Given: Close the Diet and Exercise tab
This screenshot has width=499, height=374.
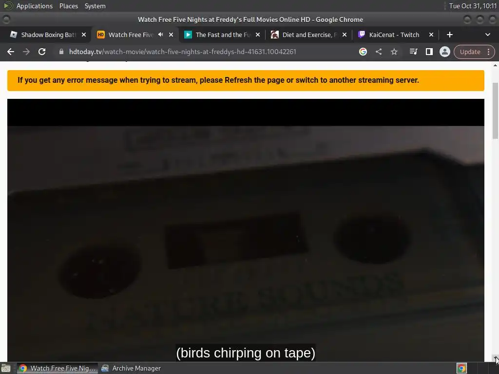Looking at the screenshot, I should click(345, 35).
